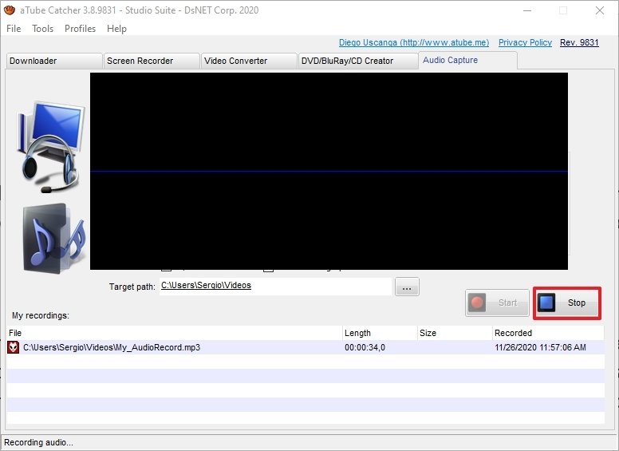This screenshot has height=451, width=619.
Task: Click the red icon beside My_AudioRecord.mp3
Action: (13, 347)
